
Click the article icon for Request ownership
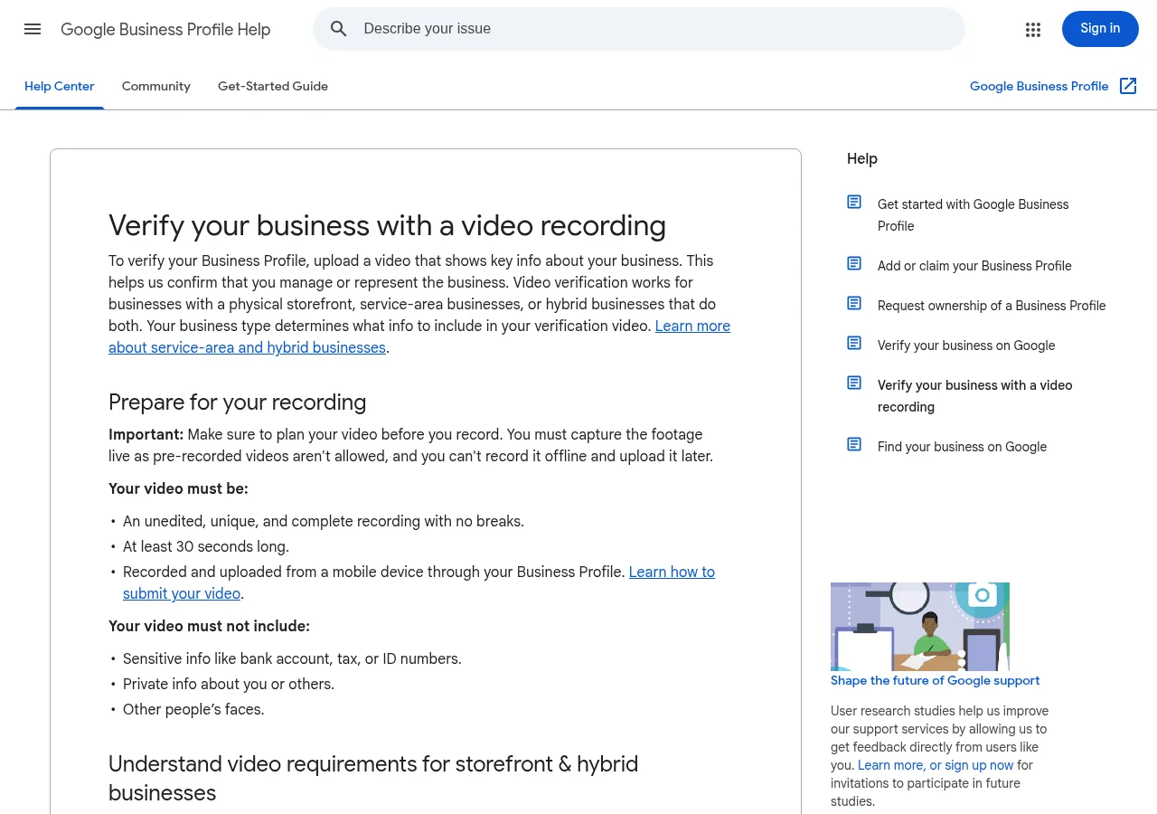pyautogui.click(x=854, y=303)
